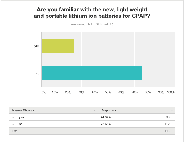Click the Answered: 148 text
Viewport: 184px width, 142px height.
tap(82, 24)
